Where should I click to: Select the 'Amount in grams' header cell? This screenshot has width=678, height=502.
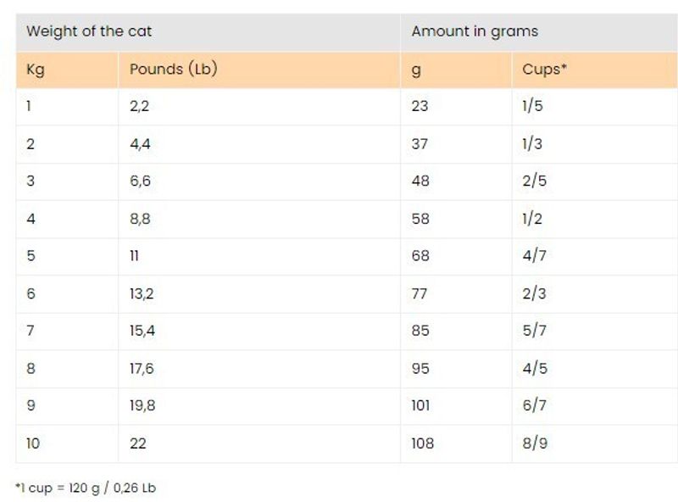click(475, 32)
